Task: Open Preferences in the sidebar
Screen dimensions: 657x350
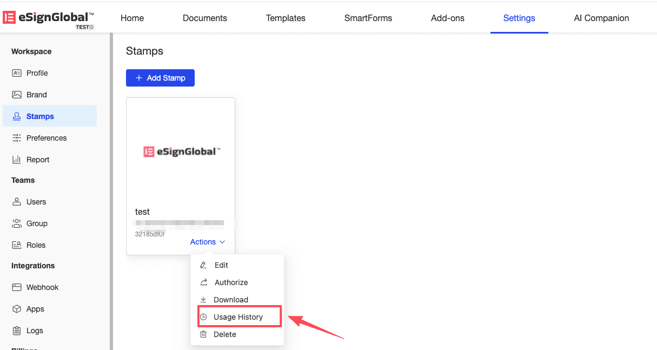Action: 50,138
